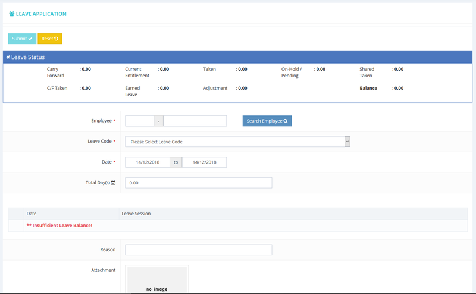Click the employee name input field
Viewport: 476px width, 294px height.
195,121
